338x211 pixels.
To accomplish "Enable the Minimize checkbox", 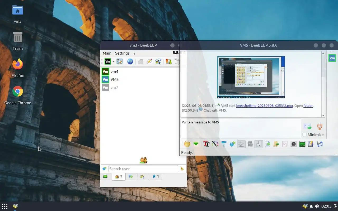I will pos(304,135).
